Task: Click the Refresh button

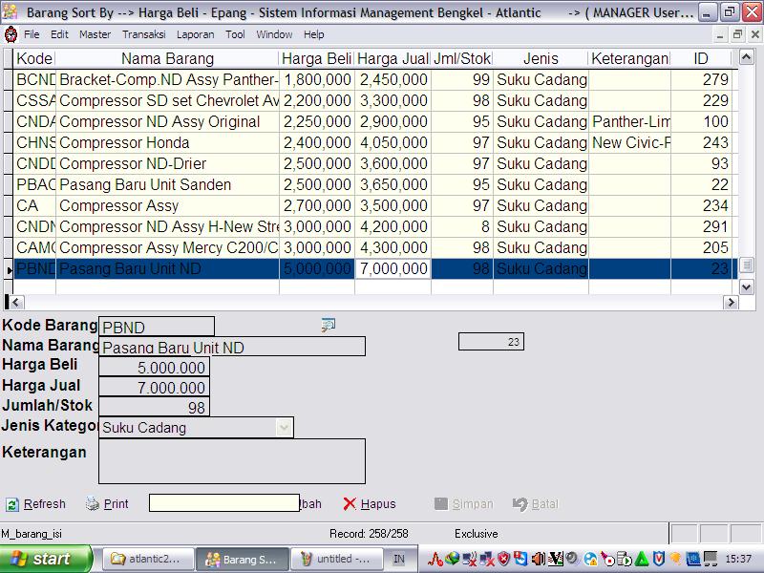Action: point(36,504)
